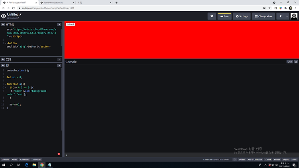The width and height of the screenshot is (299, 168).
Task: Click Add to Collection
Action: pos(255,160)
